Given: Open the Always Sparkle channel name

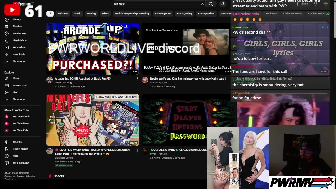Looking at the screenshot, I should (x=158, y=83).
